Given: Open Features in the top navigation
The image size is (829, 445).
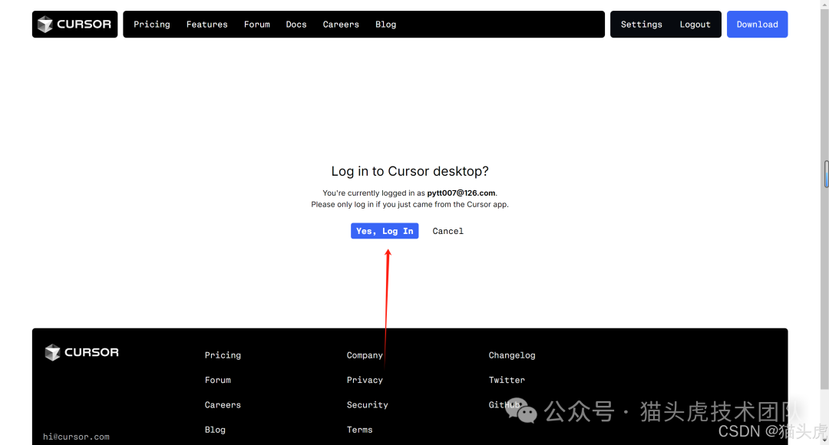Looking at the screenshot, I should (x=206, y=25).
